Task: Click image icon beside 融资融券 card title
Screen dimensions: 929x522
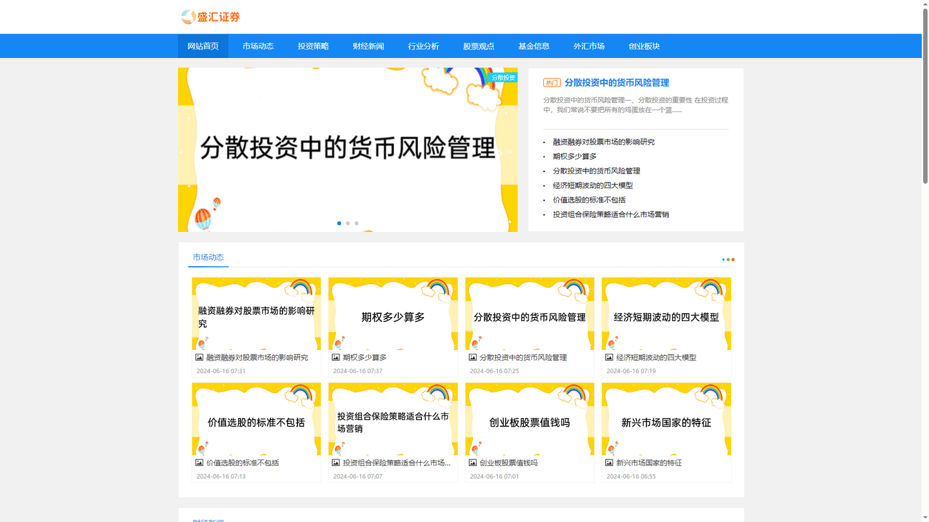Action: point(199,358)
